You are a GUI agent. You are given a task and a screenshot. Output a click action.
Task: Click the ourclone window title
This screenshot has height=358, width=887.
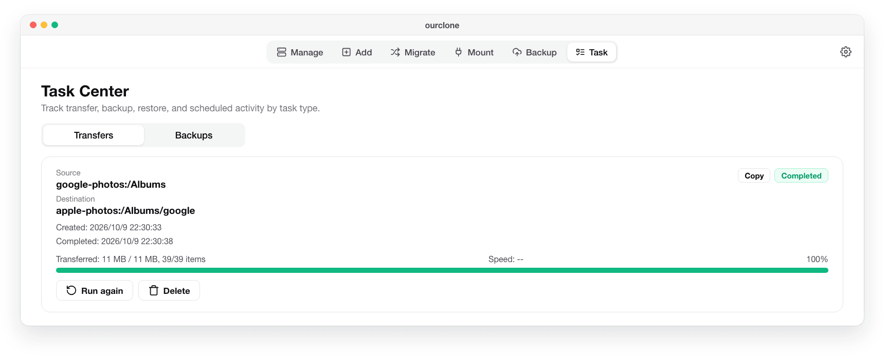(442, 25)
